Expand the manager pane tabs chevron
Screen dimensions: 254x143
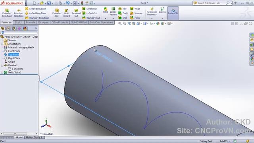[36, 28]
